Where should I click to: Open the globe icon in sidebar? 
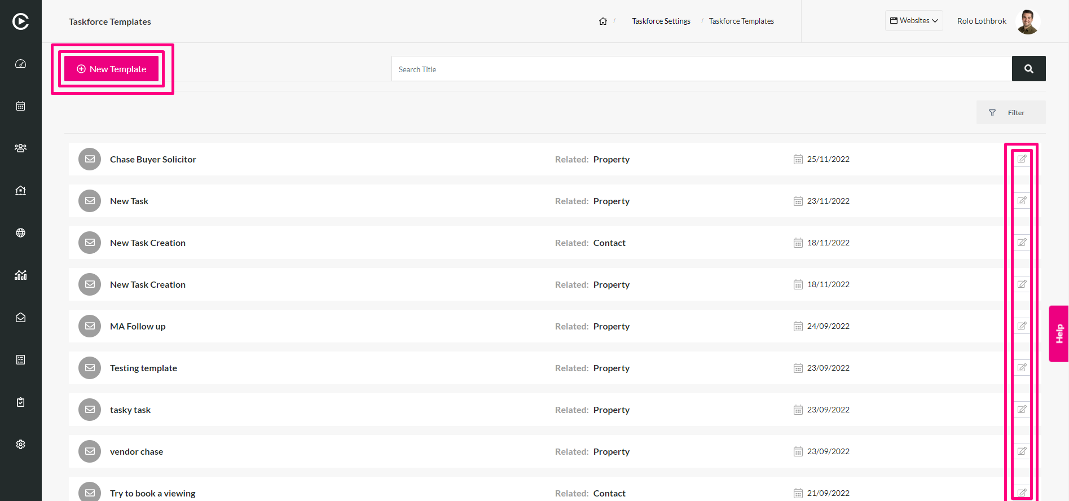(21, 233)
